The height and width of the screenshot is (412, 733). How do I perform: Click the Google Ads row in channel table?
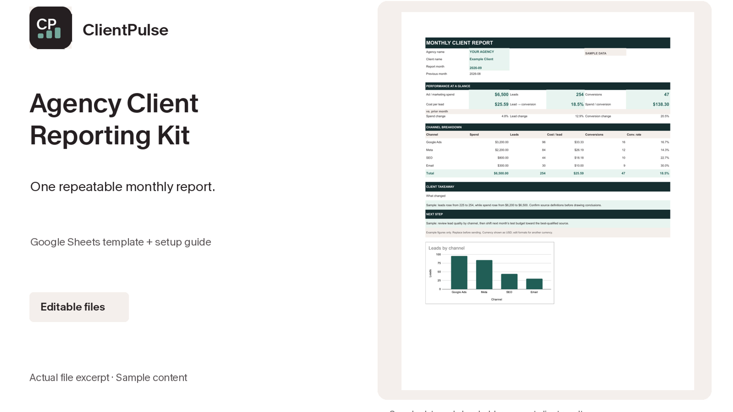pyautogui.click(x=547, y=142)
